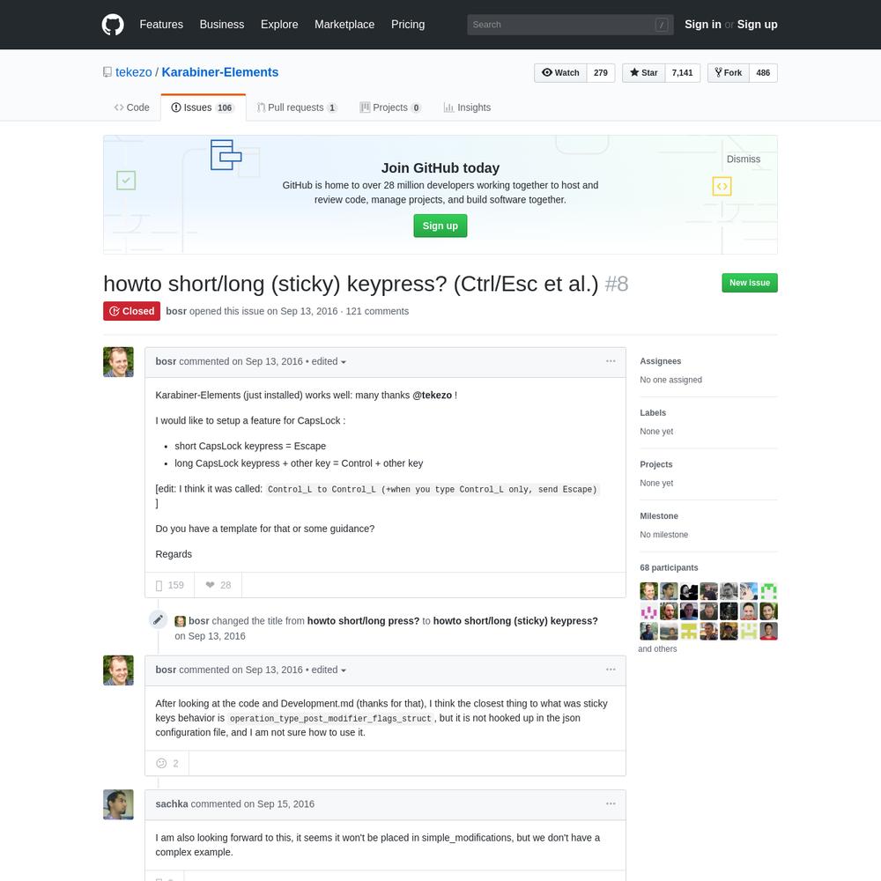Click the first participant avatar in the sidebar

coord(649,591)
